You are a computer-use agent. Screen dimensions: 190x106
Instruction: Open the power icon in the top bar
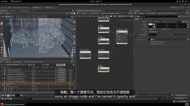(x=186, y=1)
